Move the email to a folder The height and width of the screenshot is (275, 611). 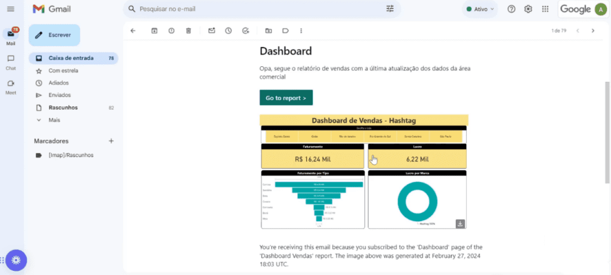[269, 31]
